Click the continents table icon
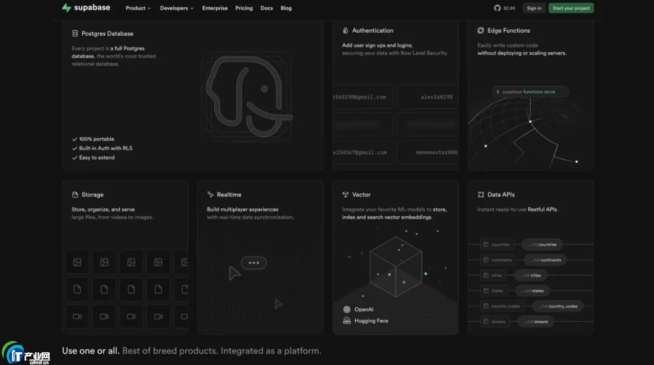This screenshot has width=654, height=365. pos(486,260)
